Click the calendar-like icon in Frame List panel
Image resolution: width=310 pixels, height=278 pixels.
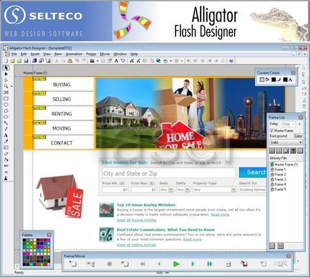[293, 151]
